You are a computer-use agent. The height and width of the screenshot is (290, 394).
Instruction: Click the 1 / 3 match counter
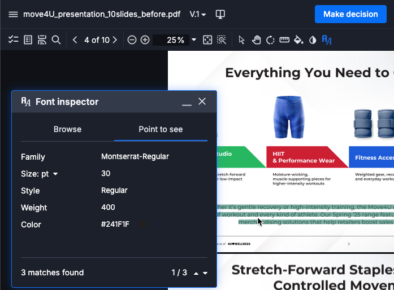point(179,273)
